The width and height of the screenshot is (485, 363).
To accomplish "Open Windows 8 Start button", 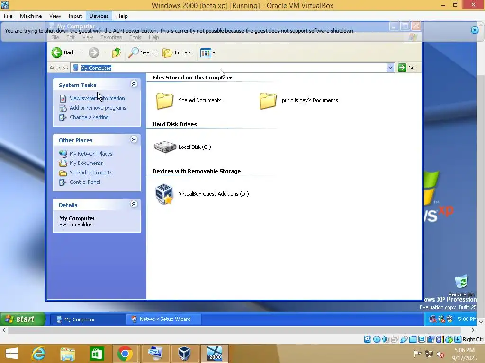I will (12, 354).
